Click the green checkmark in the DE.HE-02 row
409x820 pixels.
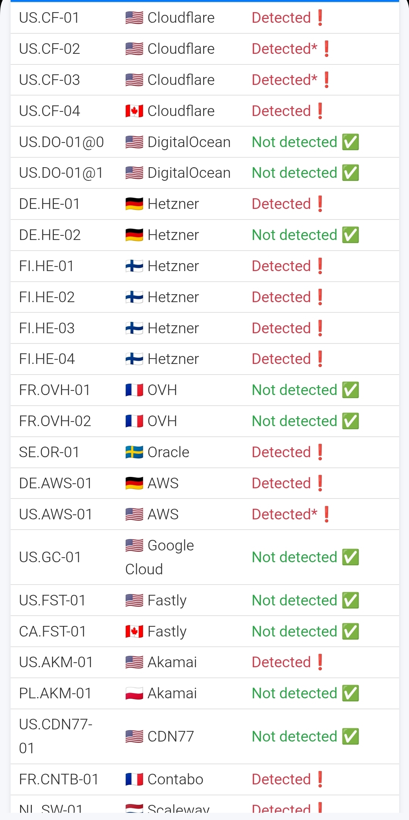click(351, 235)
